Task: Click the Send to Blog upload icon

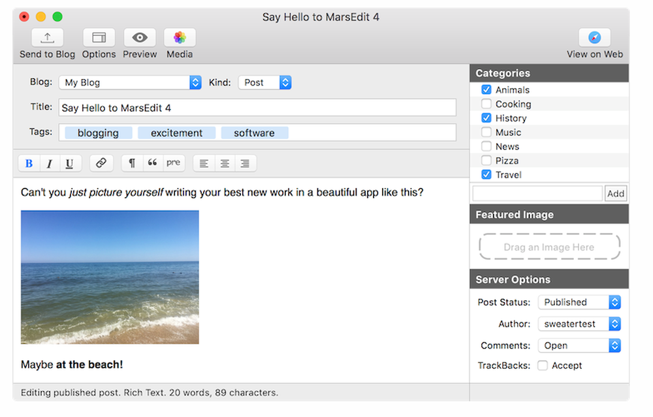Action: [48, 38]
